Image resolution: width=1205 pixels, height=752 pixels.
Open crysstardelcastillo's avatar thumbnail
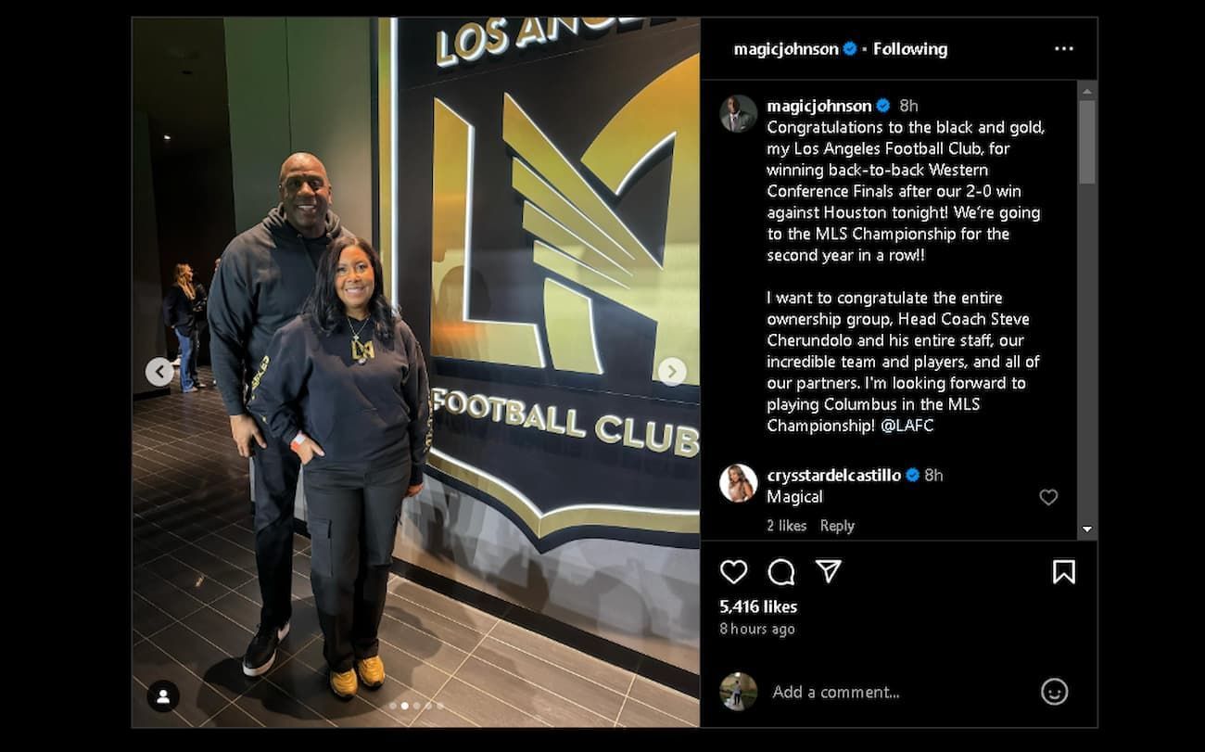point(739,483)
